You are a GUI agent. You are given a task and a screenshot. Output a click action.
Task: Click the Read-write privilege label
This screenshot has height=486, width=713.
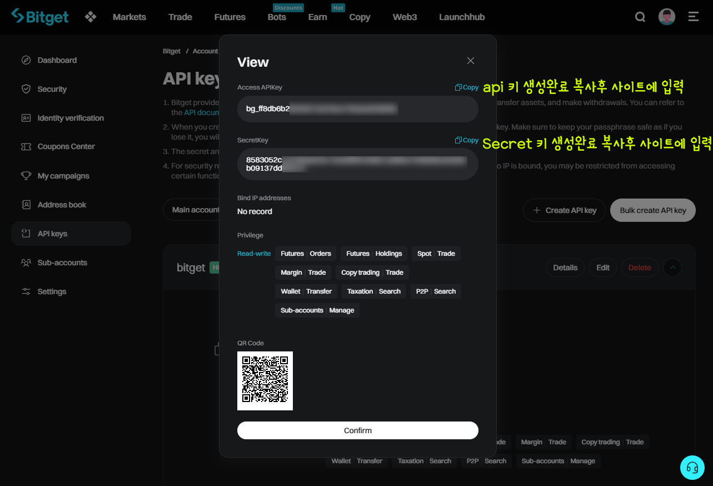click(x=254, y=254)
